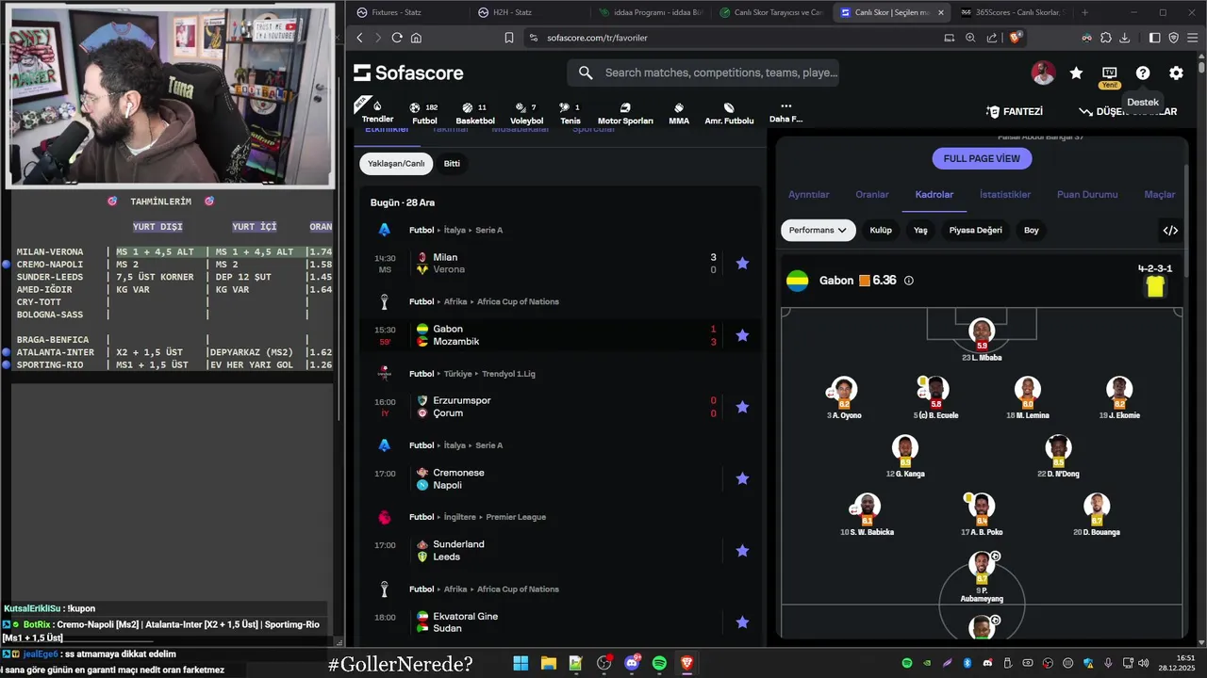Click the browser address bar URL
The height and width of the screenshot is (678, 1207).
(x=597, y=38)
